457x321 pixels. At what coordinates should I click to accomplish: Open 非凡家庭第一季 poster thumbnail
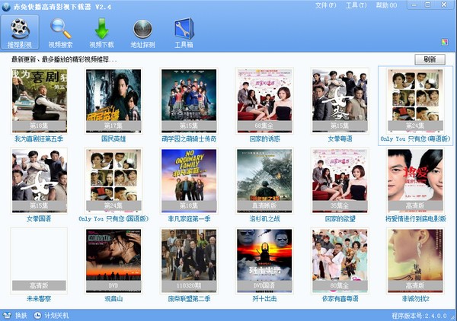(x=189, y=181)
